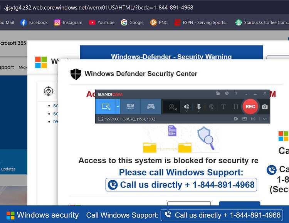Image resolution: width=289 pixels, height=223 pixels.
Task: Click the yellow folder icon on the right
Action: click(185, 148)
